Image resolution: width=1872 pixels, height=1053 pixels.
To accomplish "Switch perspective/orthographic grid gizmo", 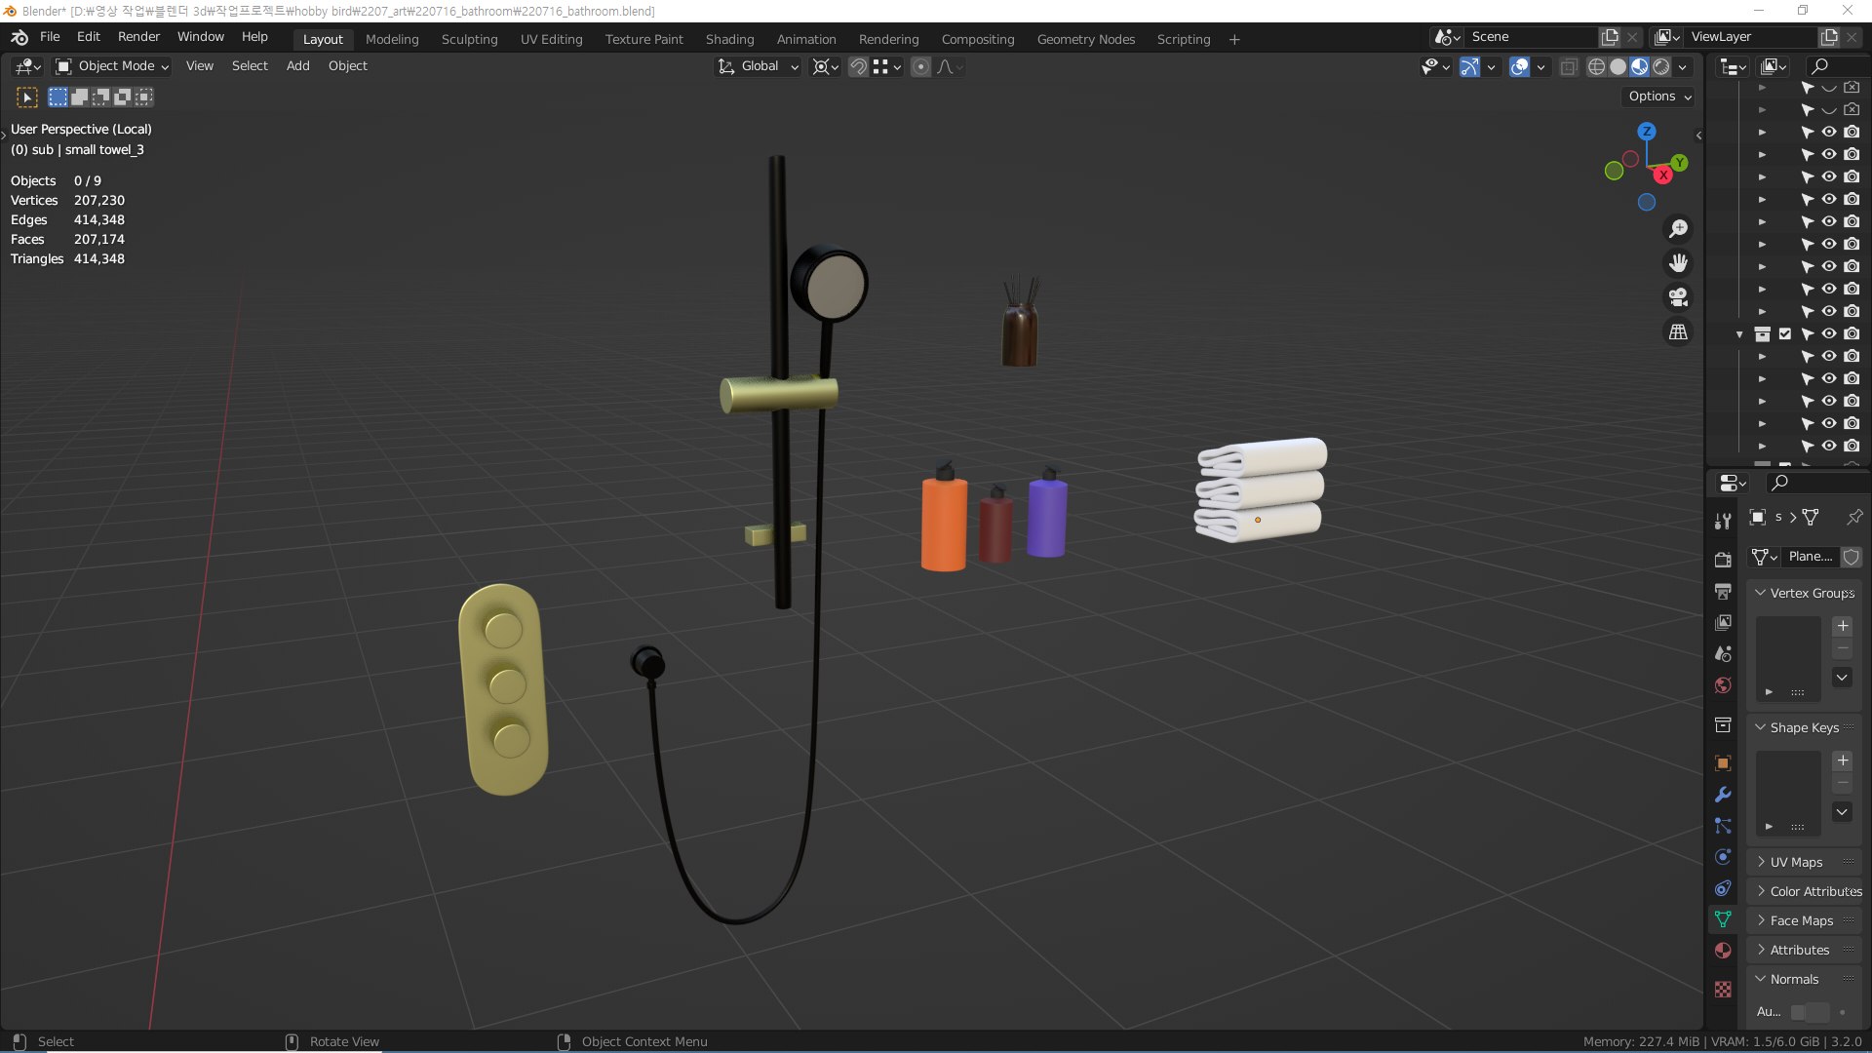I will coord(1678,332).
